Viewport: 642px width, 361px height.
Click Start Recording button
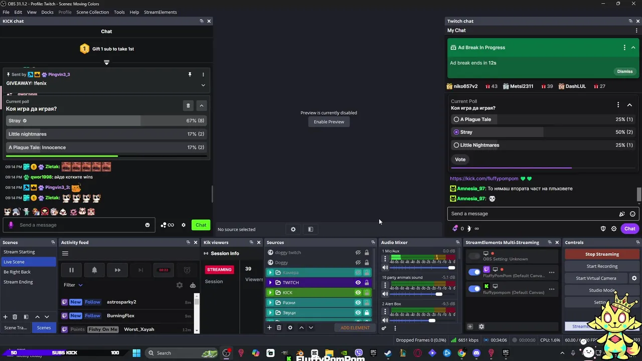[x=602, y=266]
